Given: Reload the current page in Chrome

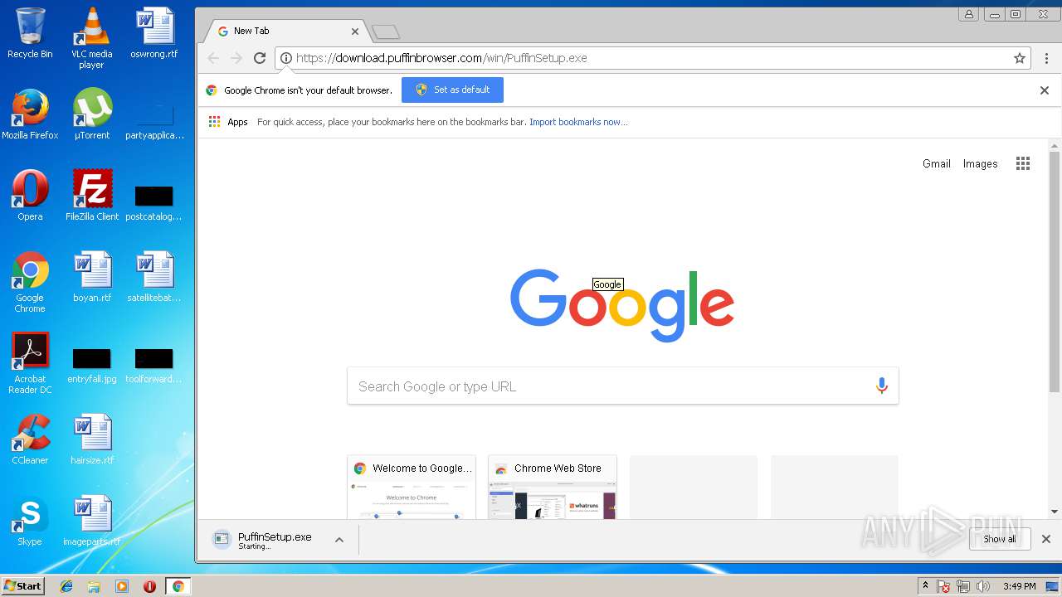Looking at the screenshot, I should pyautogui.click(x=260, y=58).
